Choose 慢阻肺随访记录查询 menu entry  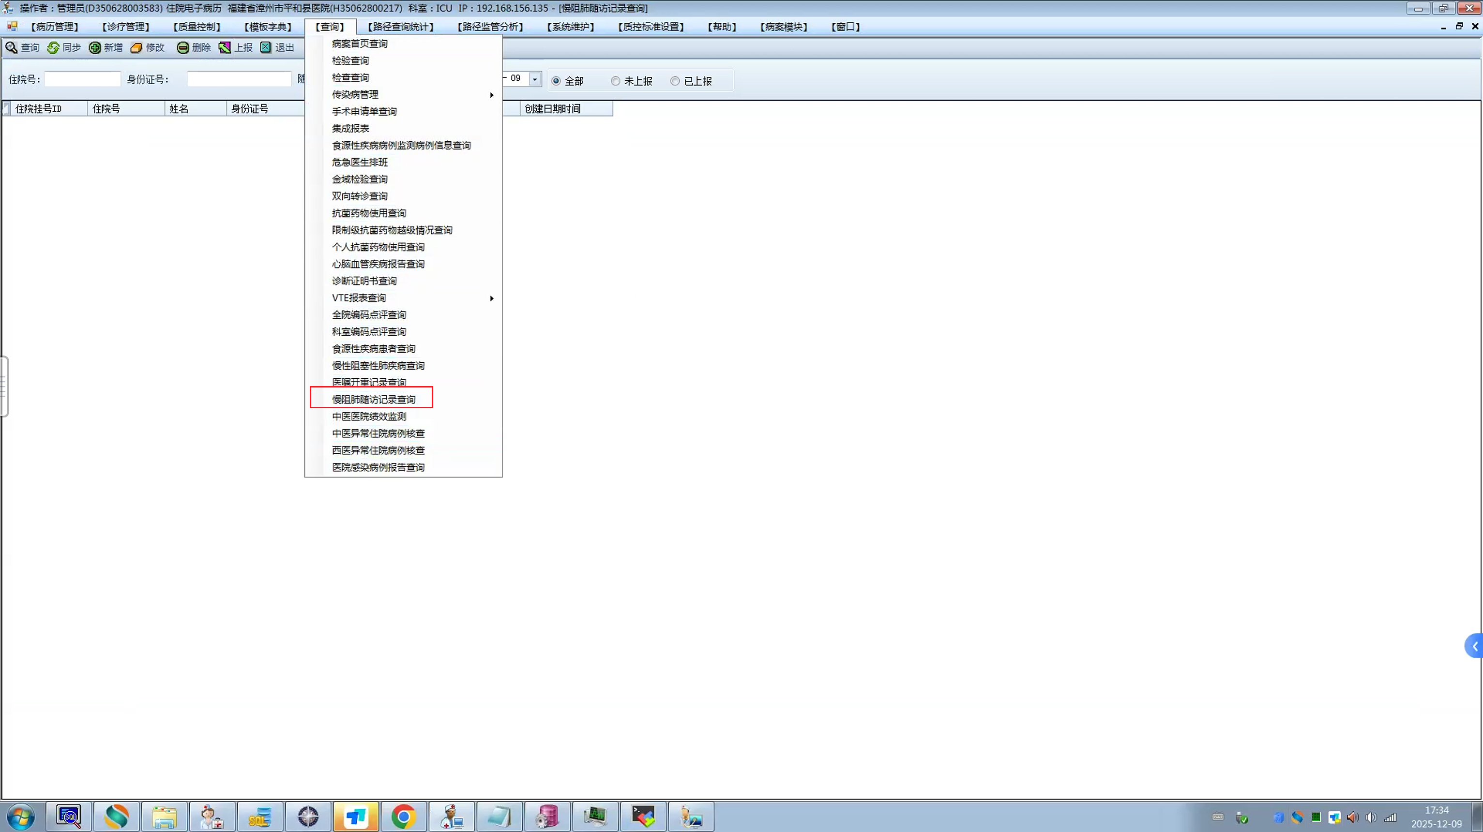373,400
